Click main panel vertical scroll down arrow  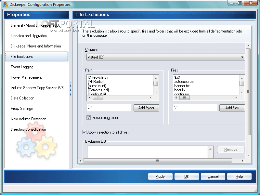coord(248,155)
